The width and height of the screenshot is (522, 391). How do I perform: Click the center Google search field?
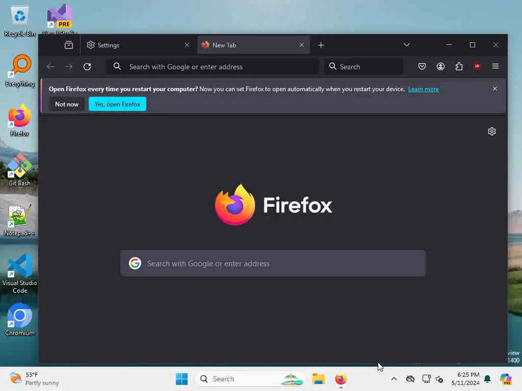(273, 263)
